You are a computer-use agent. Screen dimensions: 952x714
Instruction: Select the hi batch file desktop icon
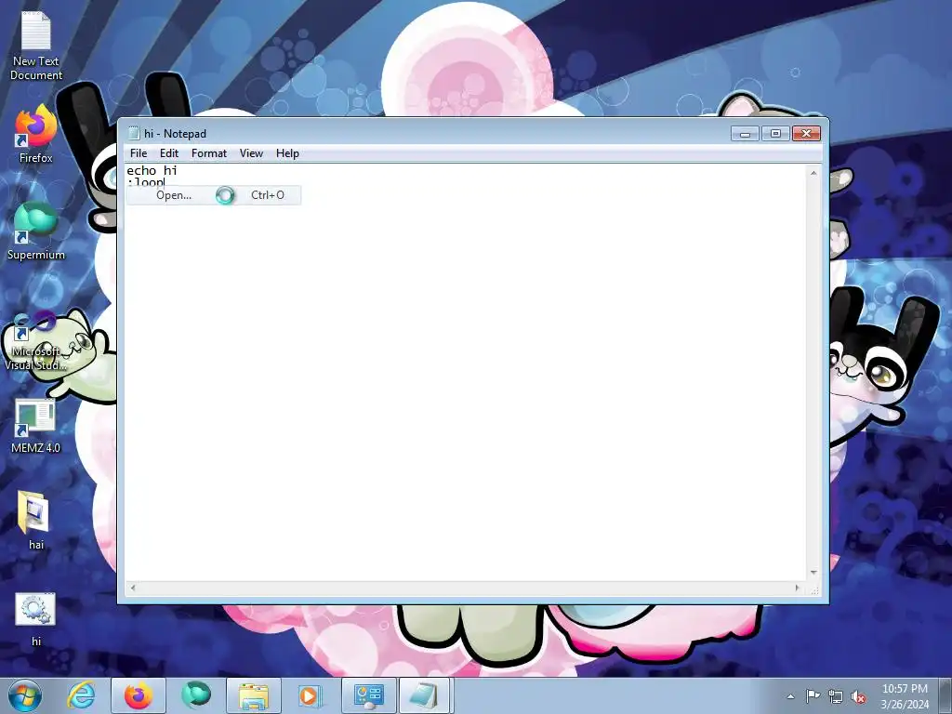point(36,620)
